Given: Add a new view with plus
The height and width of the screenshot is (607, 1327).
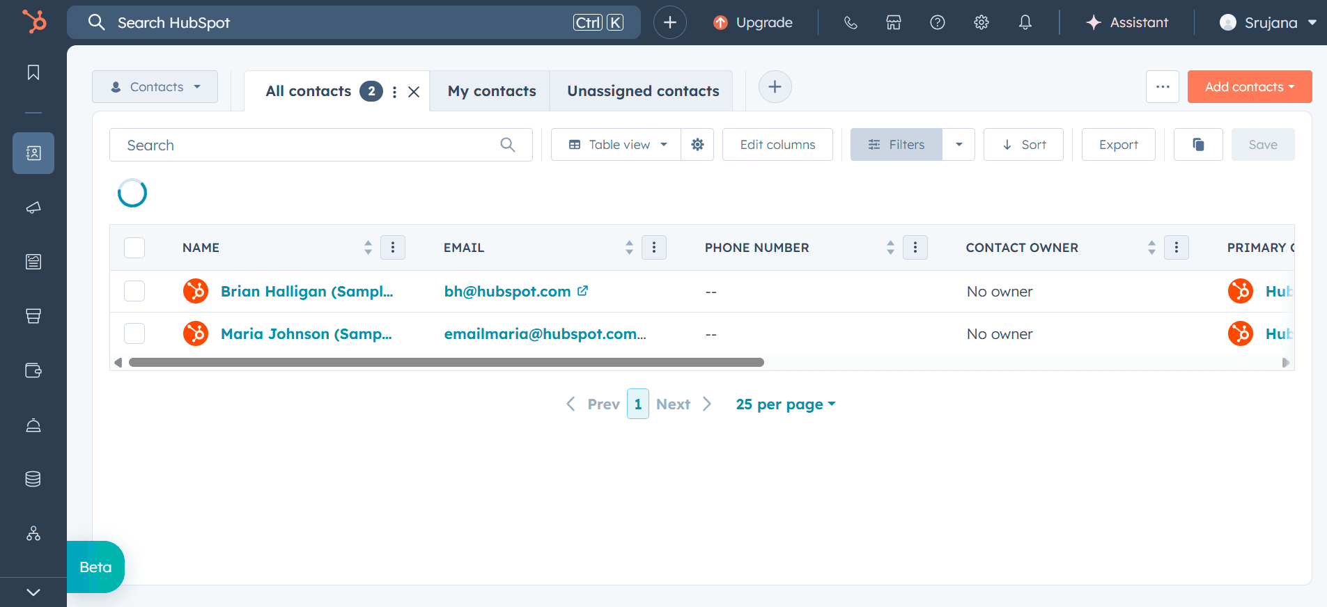Looking at the screenshot, I should [775, 87].
